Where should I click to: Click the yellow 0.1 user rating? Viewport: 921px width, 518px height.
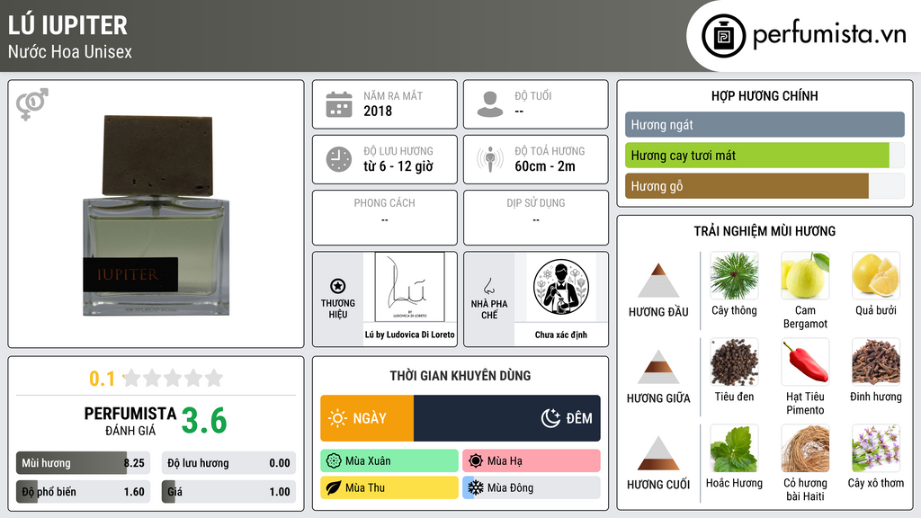click(102, 379)
